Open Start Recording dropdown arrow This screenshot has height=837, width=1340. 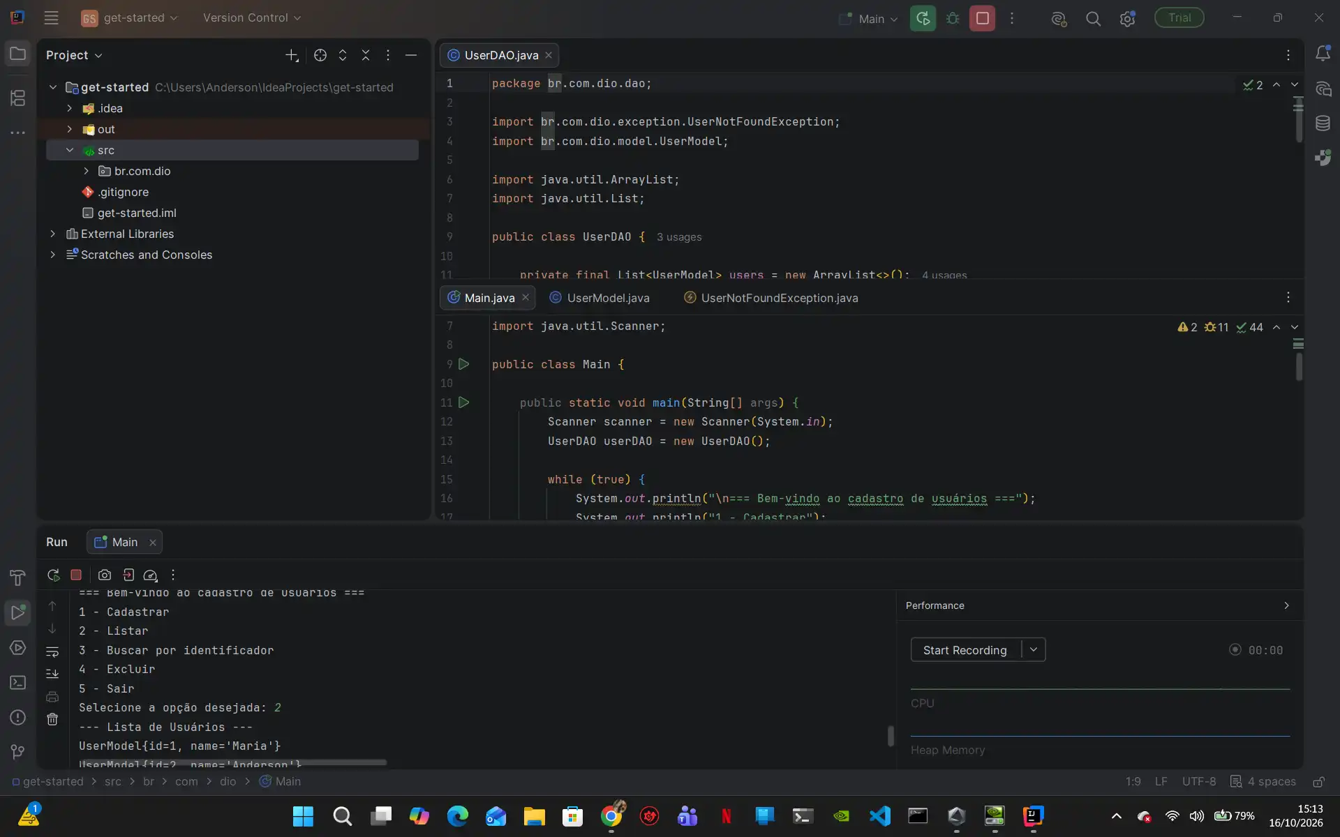(x=1034, y=649)
